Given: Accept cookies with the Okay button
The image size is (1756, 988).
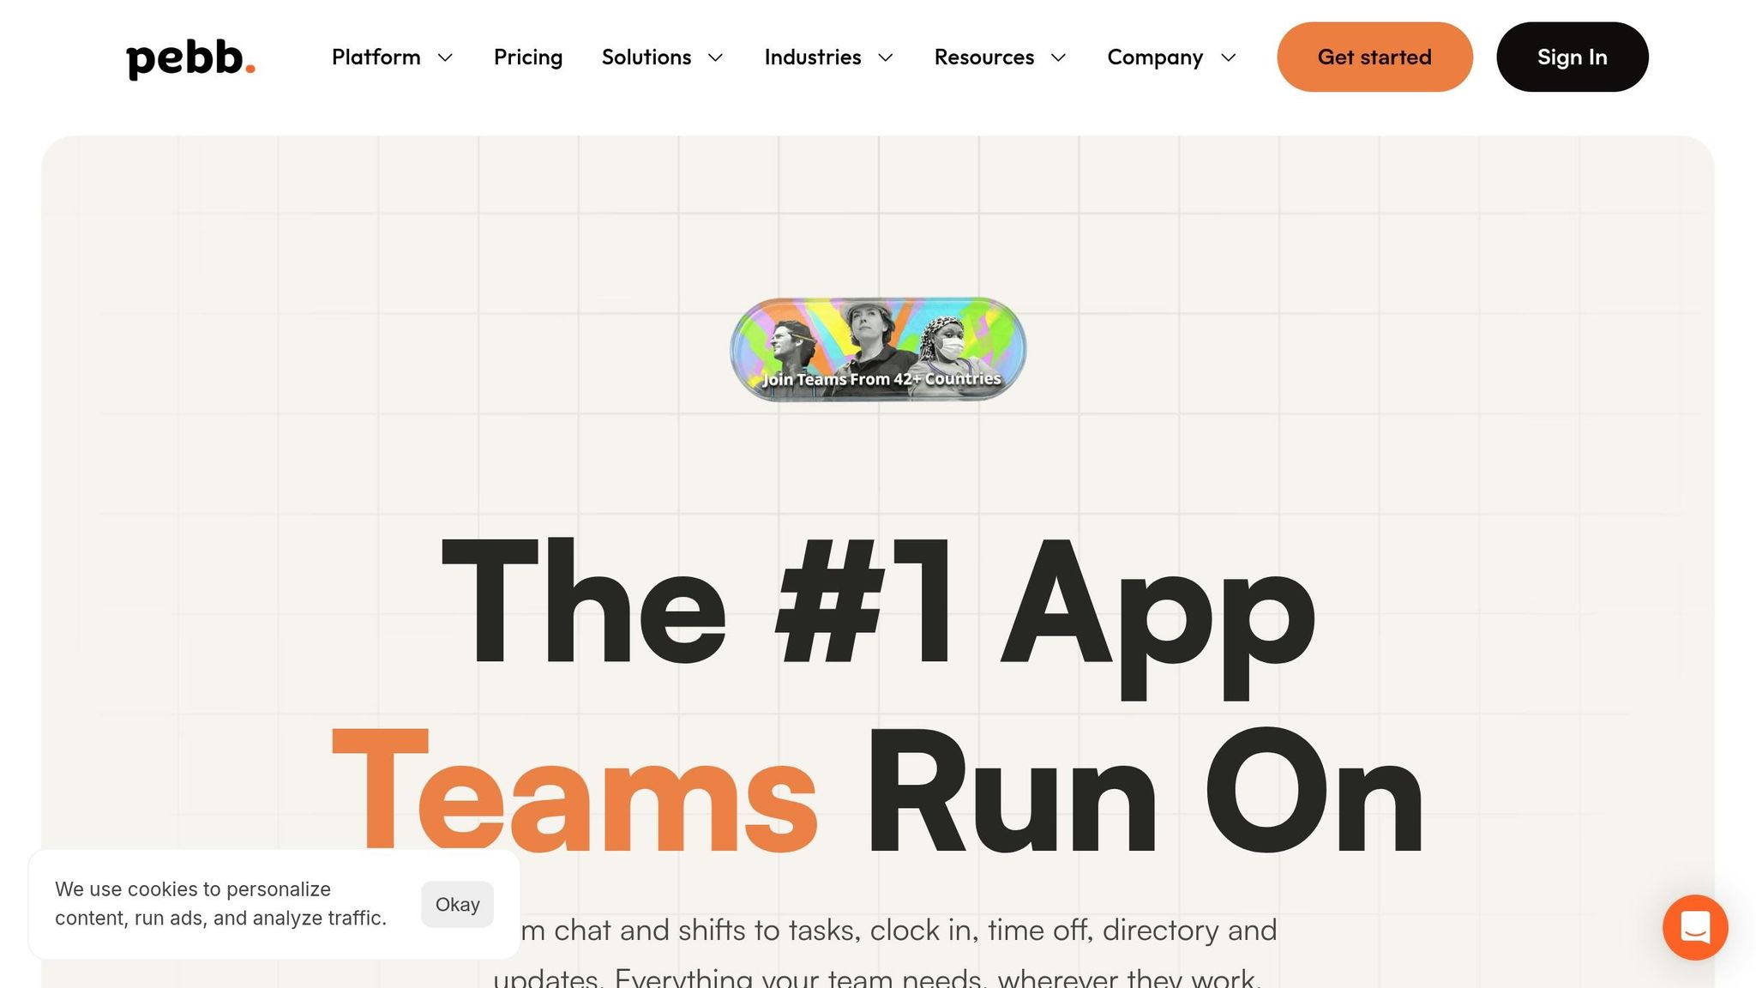Looking at the screenshot, I should pos(457,904).
